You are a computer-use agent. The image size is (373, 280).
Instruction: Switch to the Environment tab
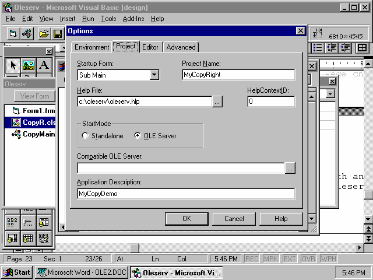(92, 47)
